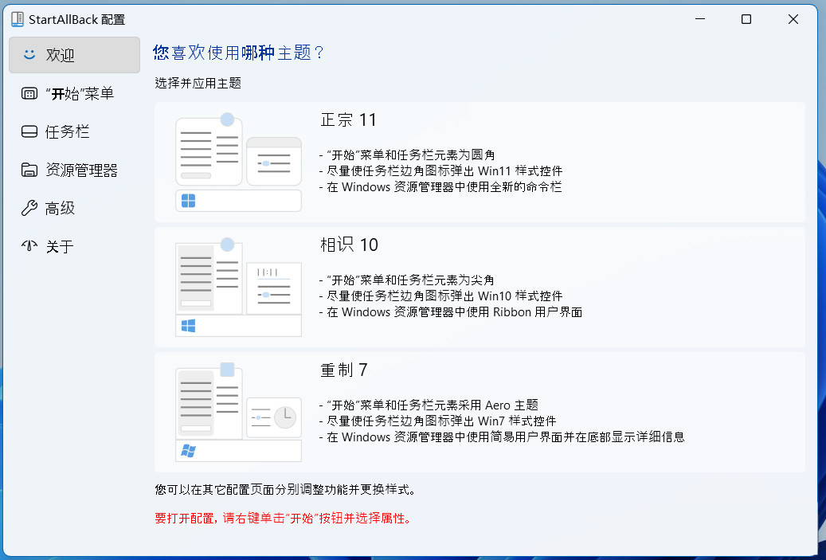The height and width of the screenshot is (560, 826).
Task: Click the StartAllBack title bar app icon
Action: 18,19
